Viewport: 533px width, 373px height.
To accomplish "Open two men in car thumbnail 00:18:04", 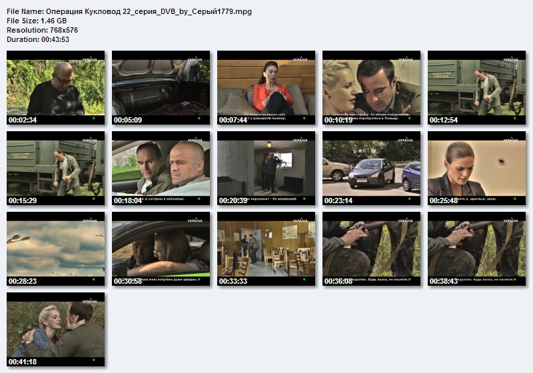I will pyautogui.click(x=161, y=169).
